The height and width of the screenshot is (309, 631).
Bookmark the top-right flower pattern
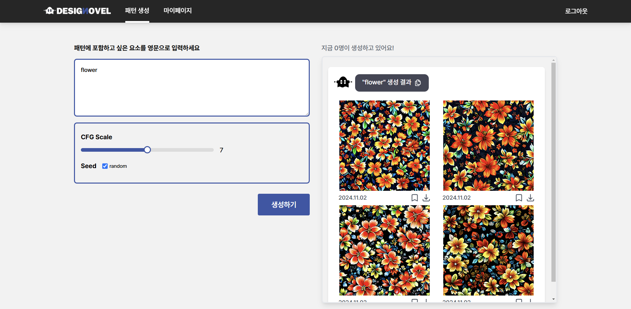click(x=519, y=198)
